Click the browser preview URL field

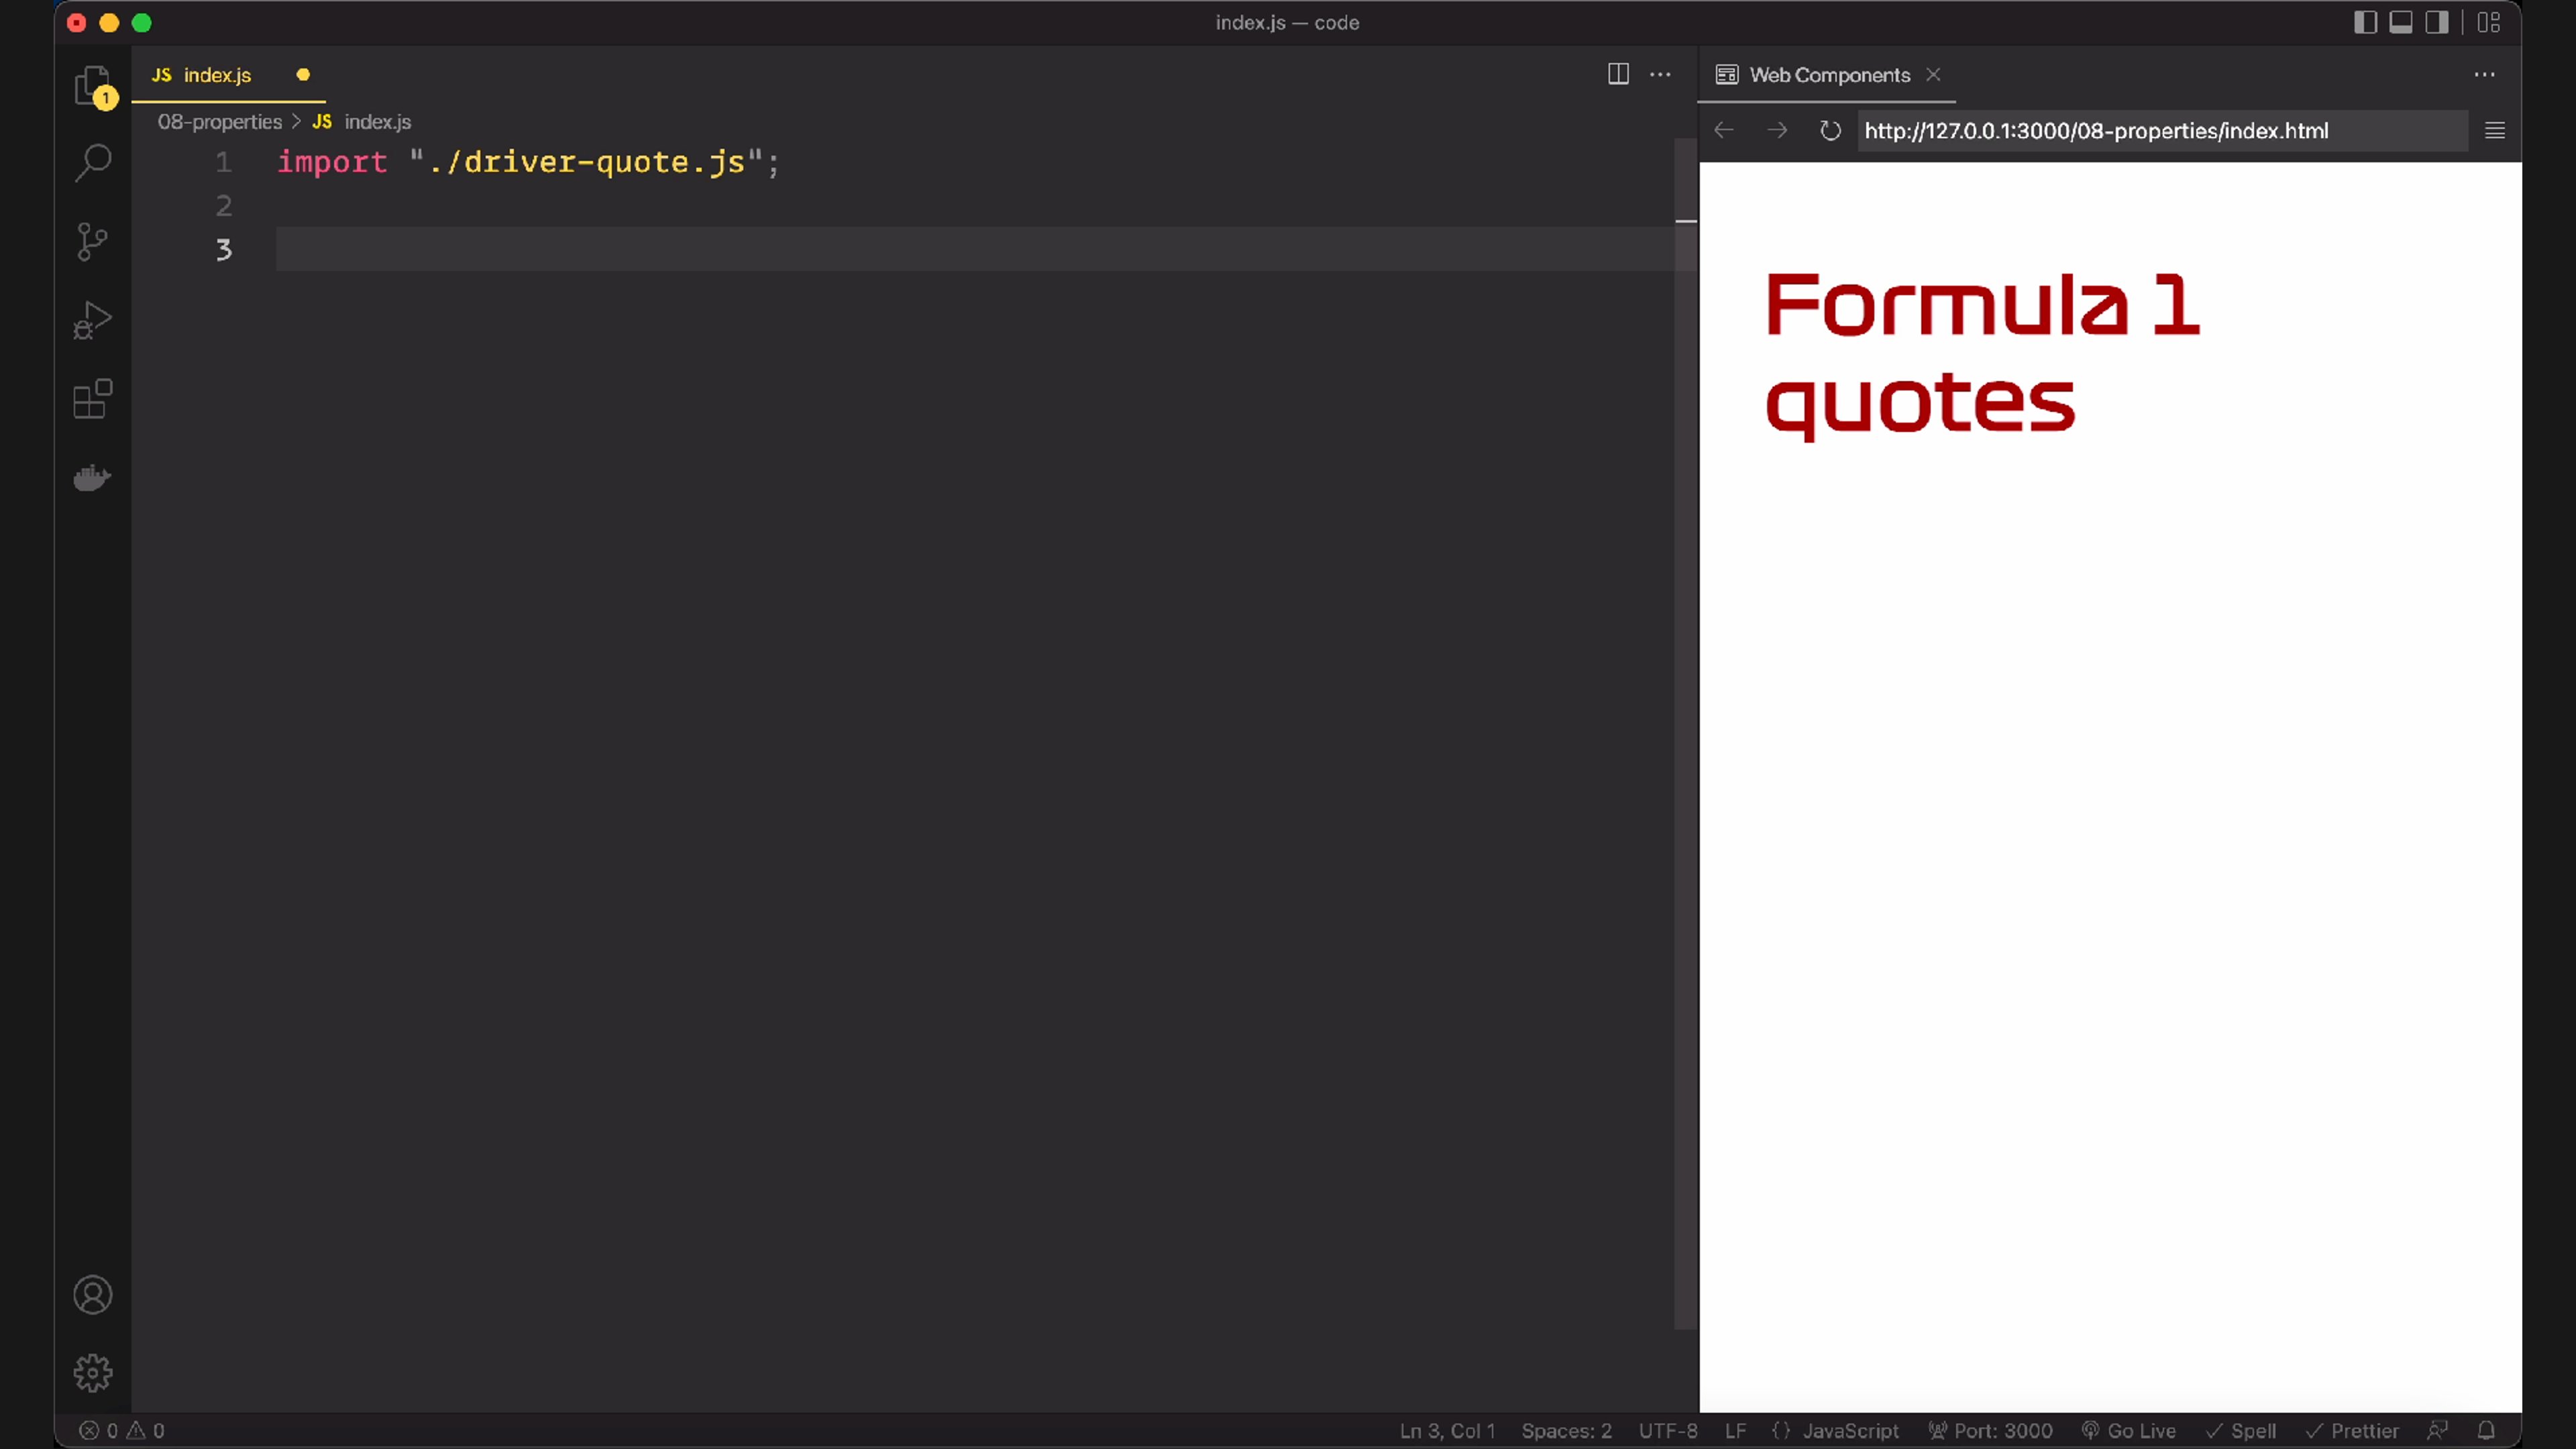2160,131
